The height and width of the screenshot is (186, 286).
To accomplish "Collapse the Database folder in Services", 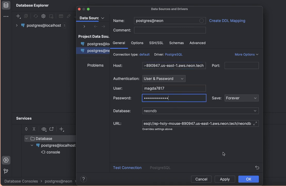I will (x=27, y=139).
